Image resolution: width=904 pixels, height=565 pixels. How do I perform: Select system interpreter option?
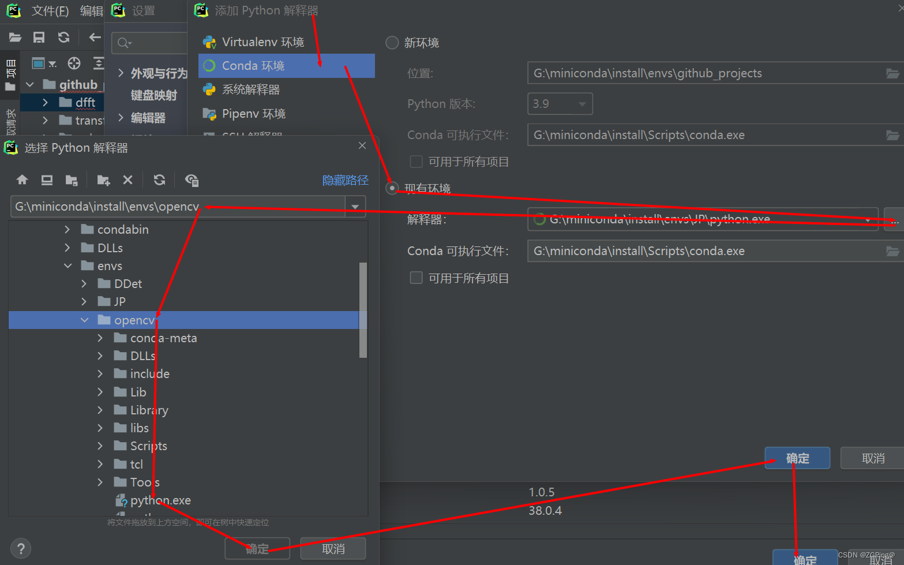(287, 89)
